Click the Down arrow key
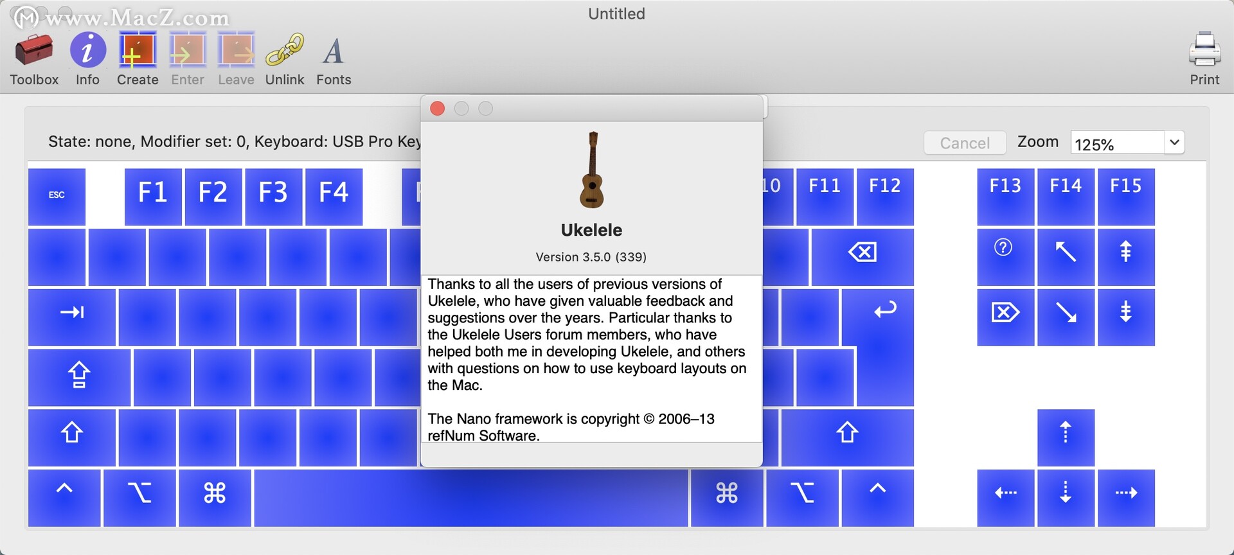The height and width of the screenshot is (555, 1234). click(1066, 498)
